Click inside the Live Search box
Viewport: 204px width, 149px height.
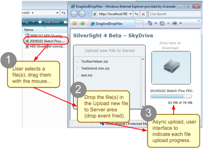point(175,14)
